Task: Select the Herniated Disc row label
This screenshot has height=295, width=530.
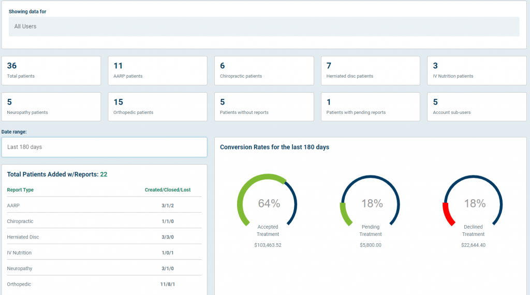Action: point(23,237)
